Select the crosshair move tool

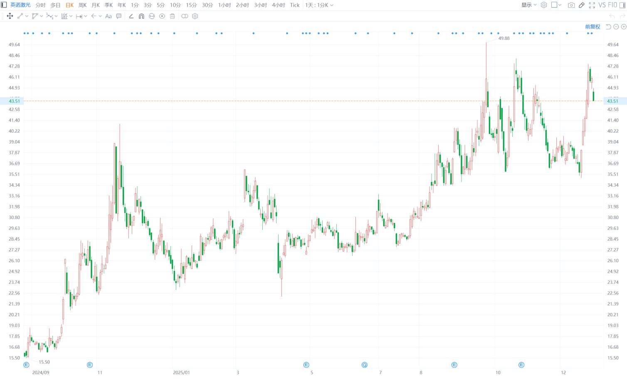[10, 16]
